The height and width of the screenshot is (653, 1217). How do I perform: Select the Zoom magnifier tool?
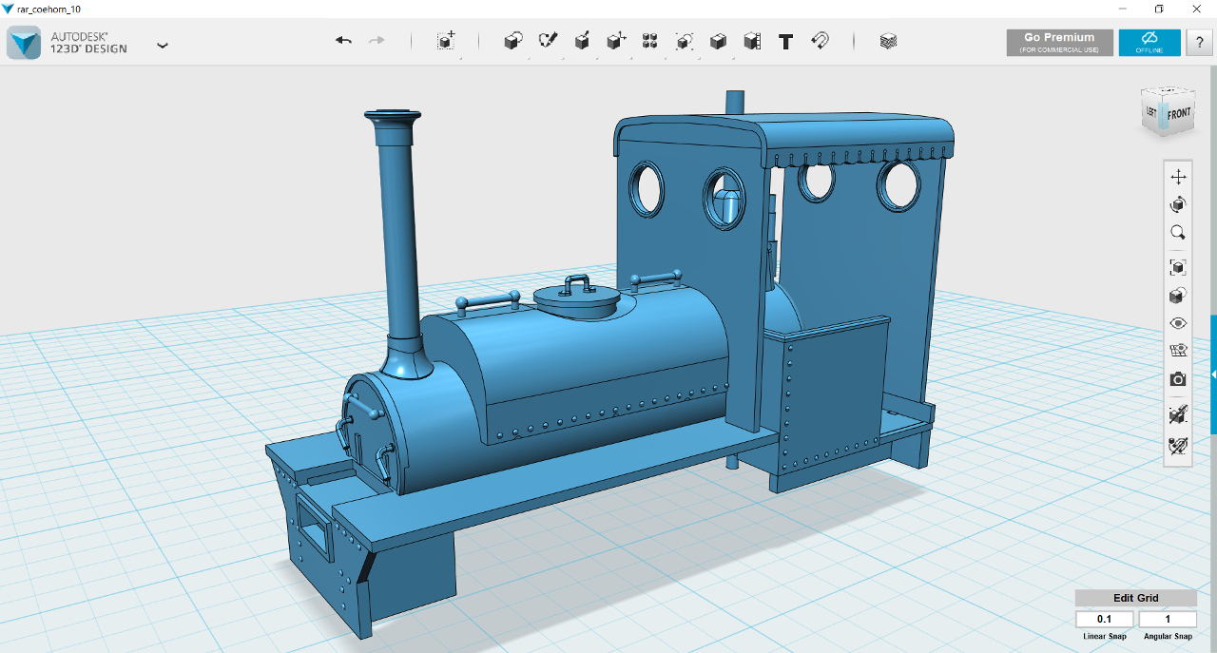tap(1178, 232)
